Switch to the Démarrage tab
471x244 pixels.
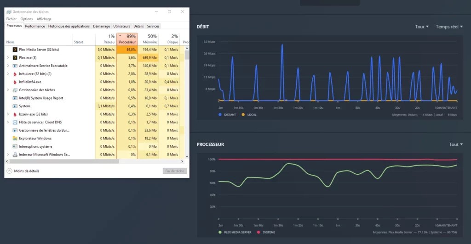coord(101,26)
